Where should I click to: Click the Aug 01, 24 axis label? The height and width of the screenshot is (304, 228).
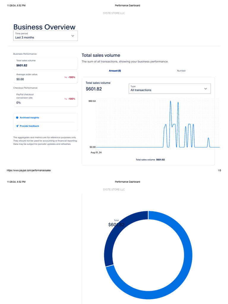pos(96,153)
